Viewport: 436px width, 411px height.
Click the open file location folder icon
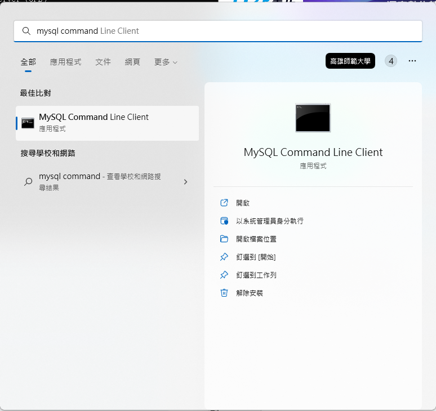point(224,239)
